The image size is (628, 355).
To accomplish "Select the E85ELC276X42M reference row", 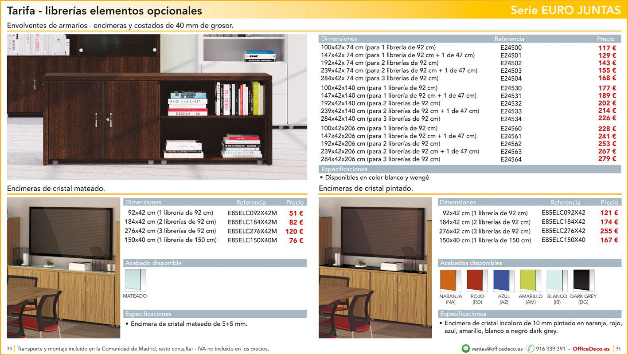I will [x=252, y=231].
